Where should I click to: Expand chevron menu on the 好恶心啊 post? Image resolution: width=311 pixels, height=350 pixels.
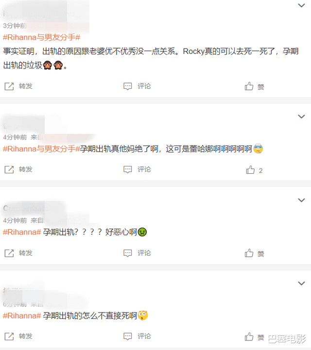point(301,200)
